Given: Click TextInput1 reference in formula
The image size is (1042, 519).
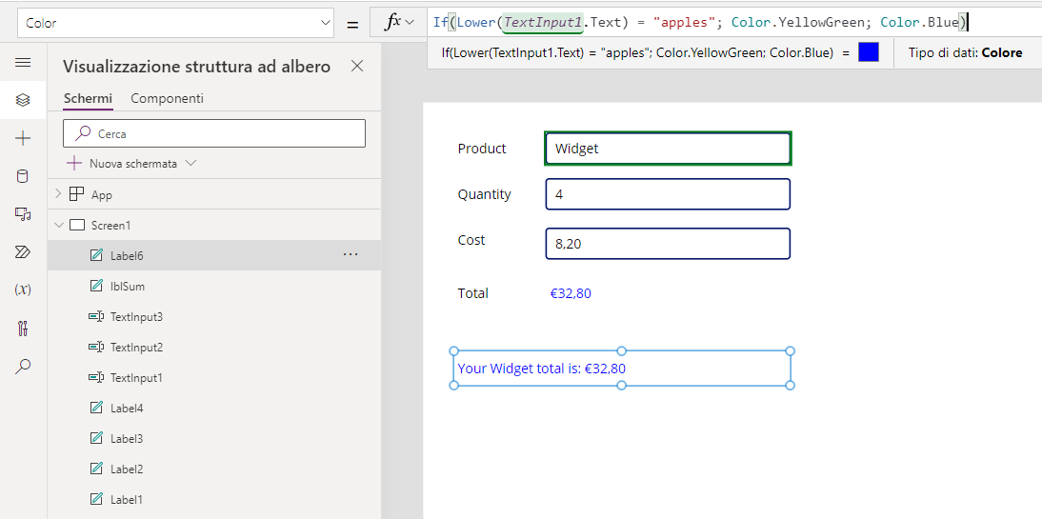Looking at the screenshot, I should [x=543, y=23].
